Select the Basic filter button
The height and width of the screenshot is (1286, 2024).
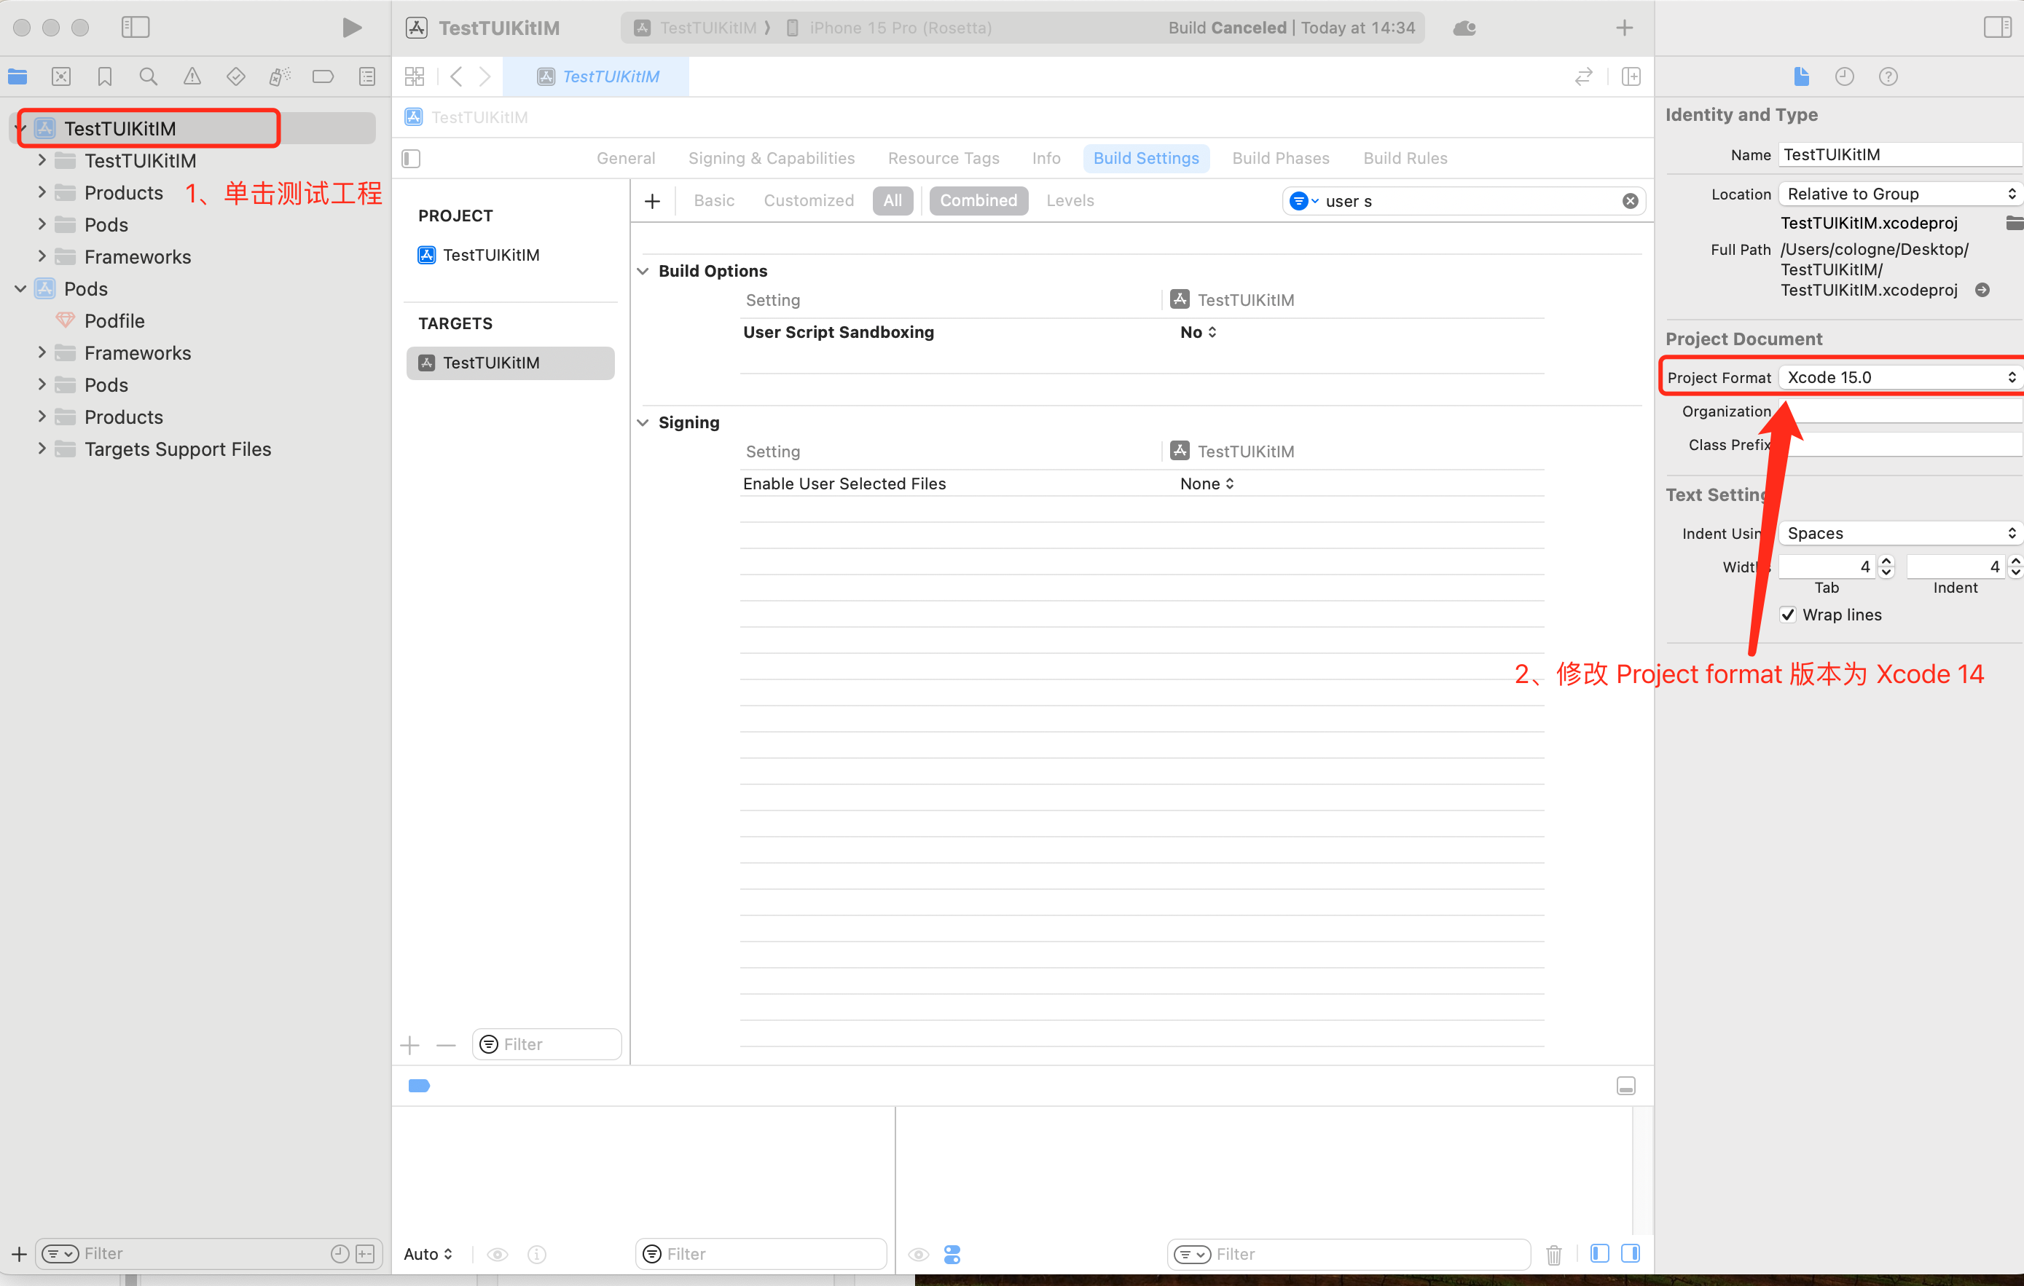[x=713, y=201]
